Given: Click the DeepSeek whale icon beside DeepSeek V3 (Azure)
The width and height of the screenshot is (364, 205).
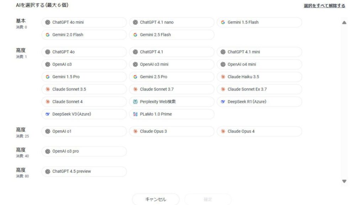Looking at the screenshot, I should point(48,114).
